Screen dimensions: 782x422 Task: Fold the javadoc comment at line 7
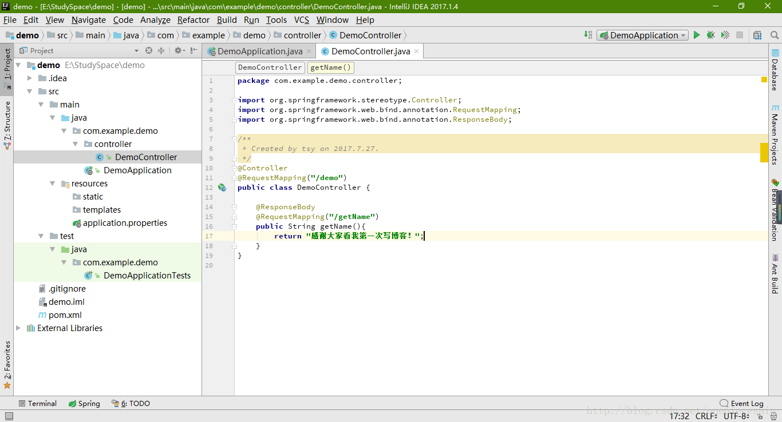(234, 139)
